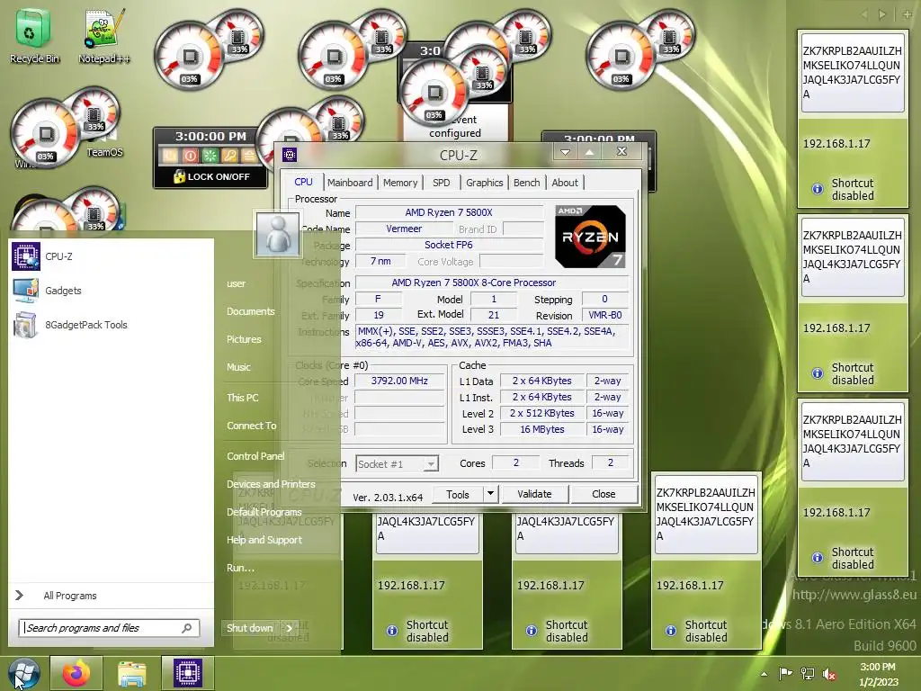The image size is (921, 691).
Task: Click the Search programs and files box
Action: click(x=109, y=628)
